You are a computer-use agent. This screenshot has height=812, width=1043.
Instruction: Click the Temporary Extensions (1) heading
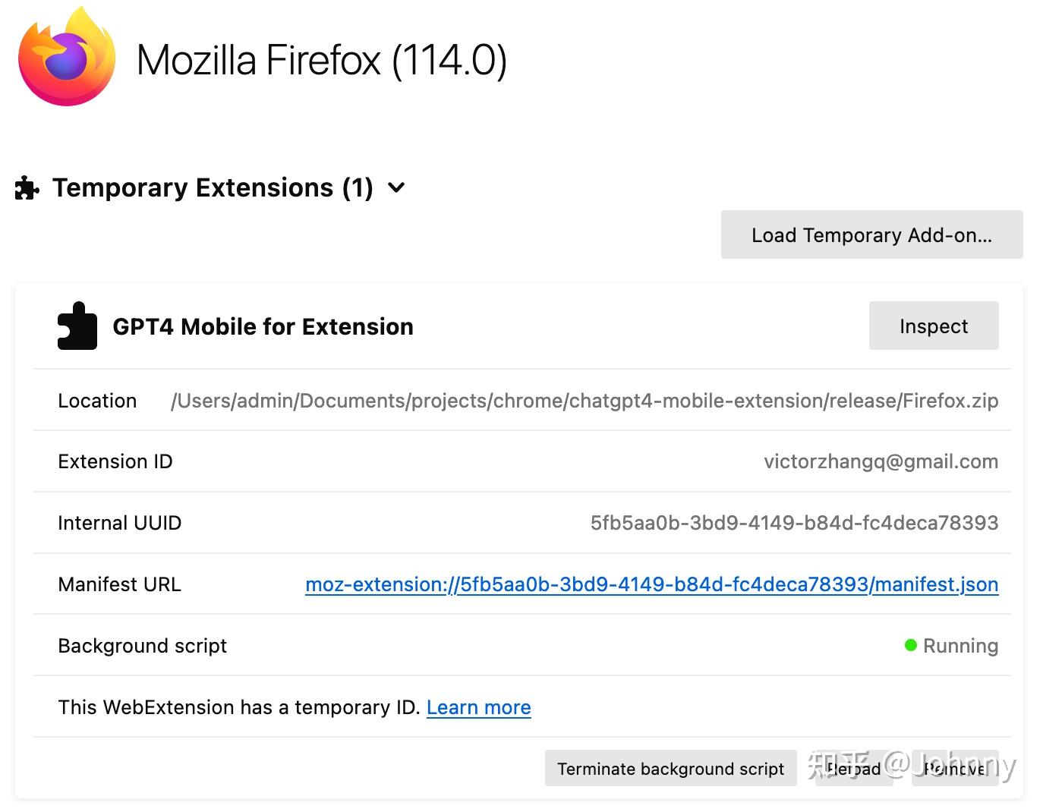point(213,187)
